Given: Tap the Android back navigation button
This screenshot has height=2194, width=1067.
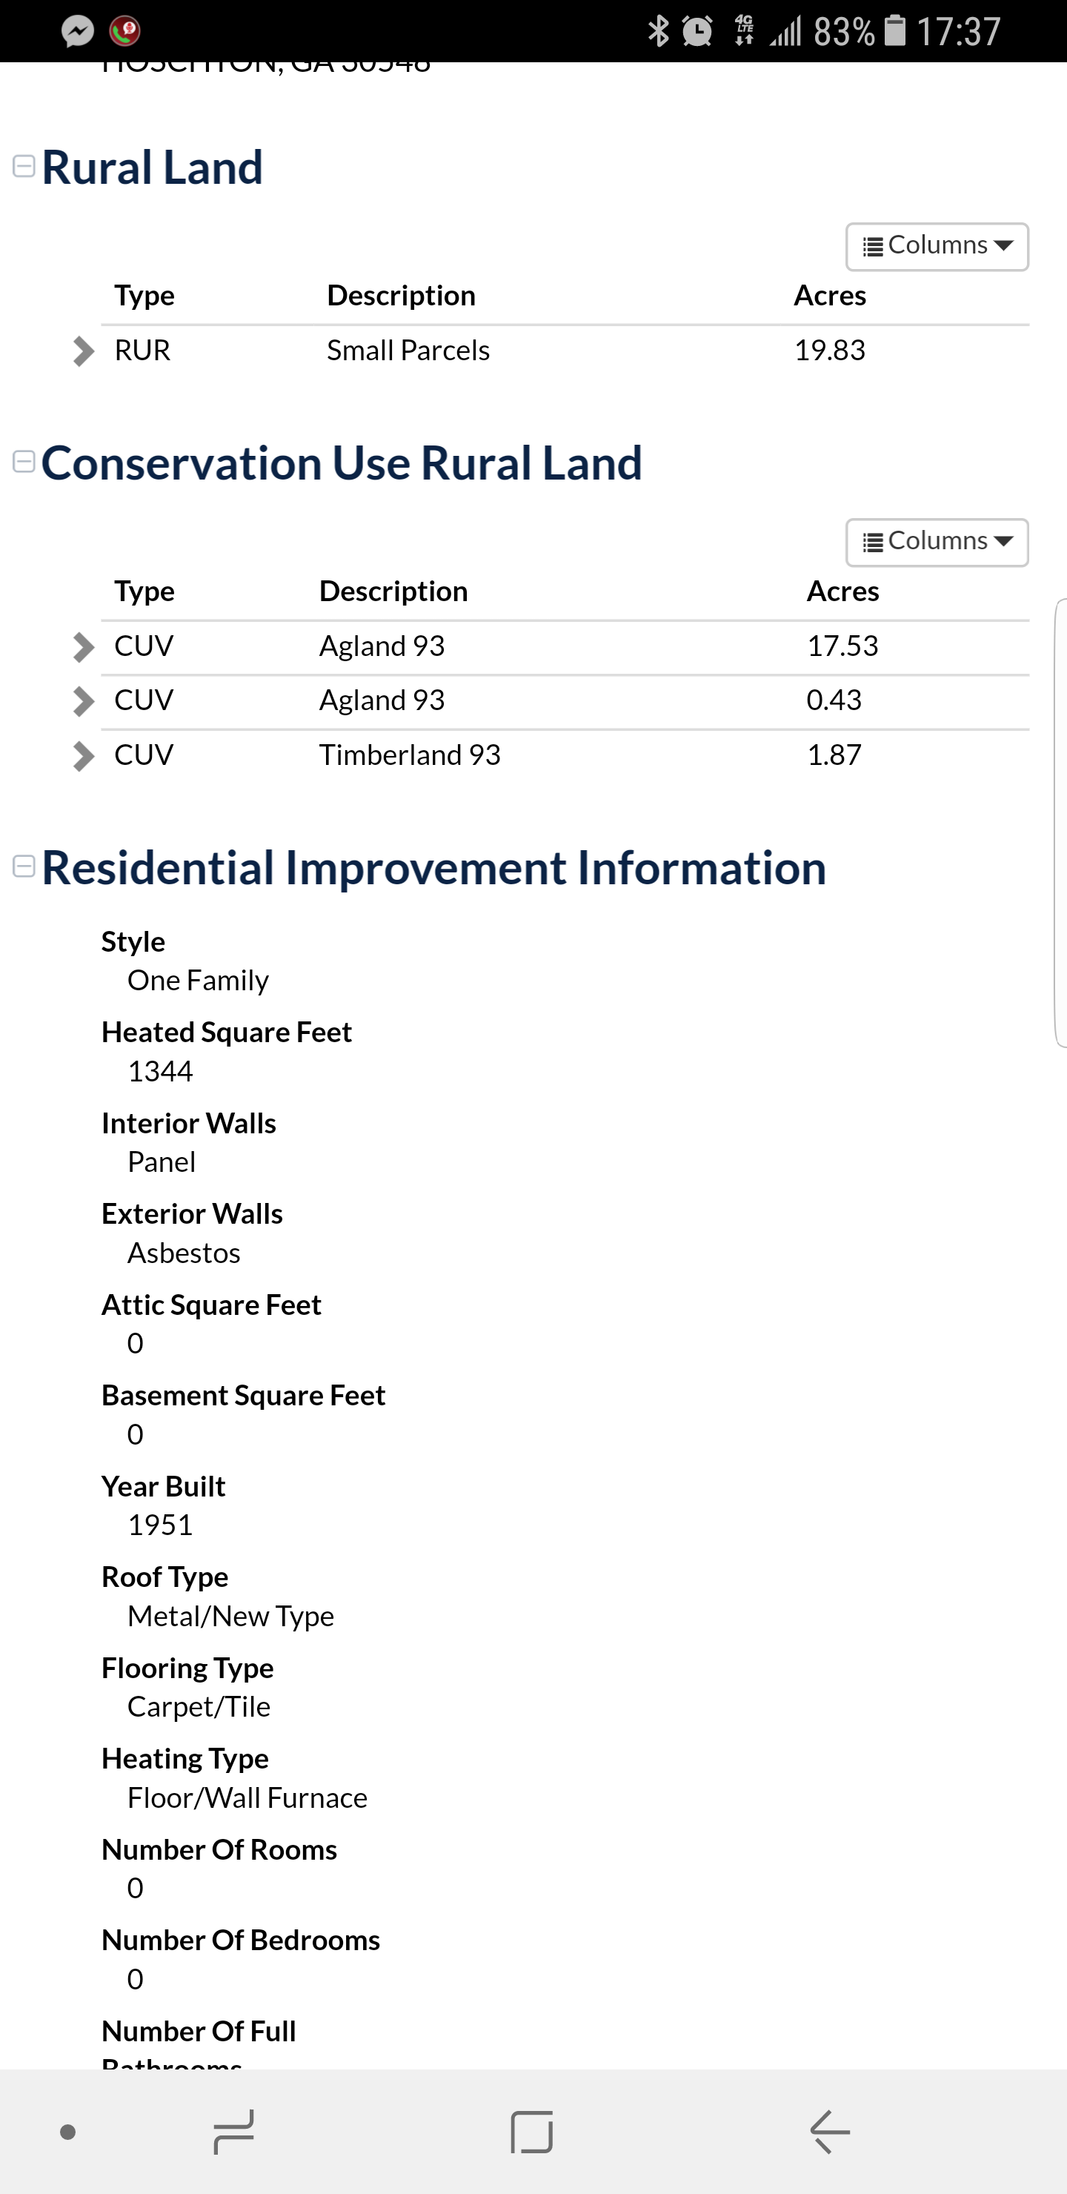Looking at the screenshot, I should 829,2132.
